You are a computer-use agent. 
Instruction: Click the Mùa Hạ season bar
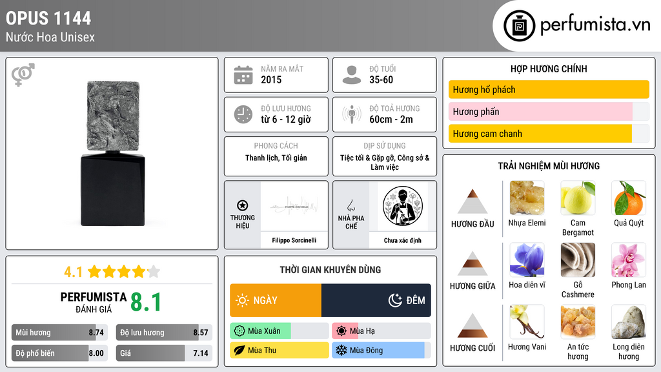click(x=381, y=331)
